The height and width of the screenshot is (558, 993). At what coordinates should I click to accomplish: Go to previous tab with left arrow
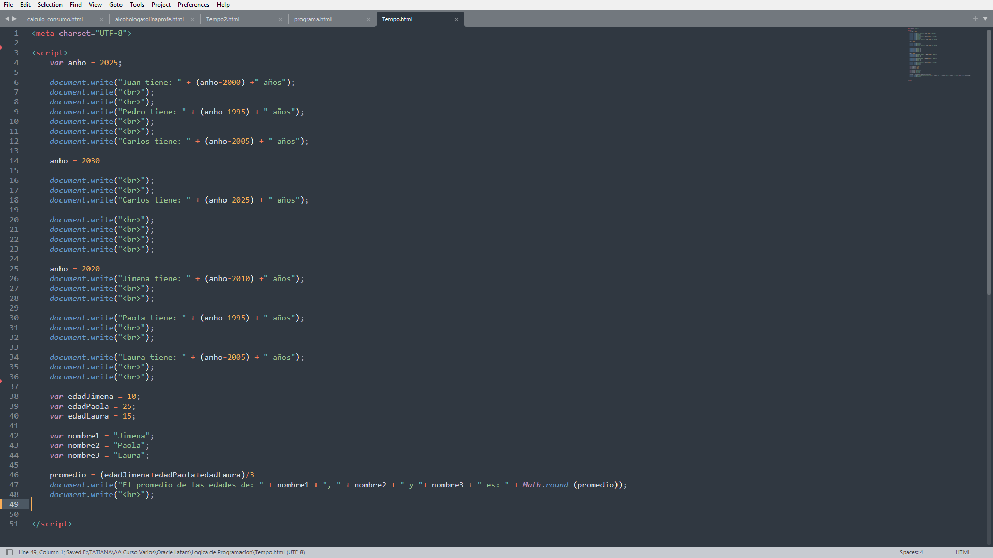click(7, 19)
